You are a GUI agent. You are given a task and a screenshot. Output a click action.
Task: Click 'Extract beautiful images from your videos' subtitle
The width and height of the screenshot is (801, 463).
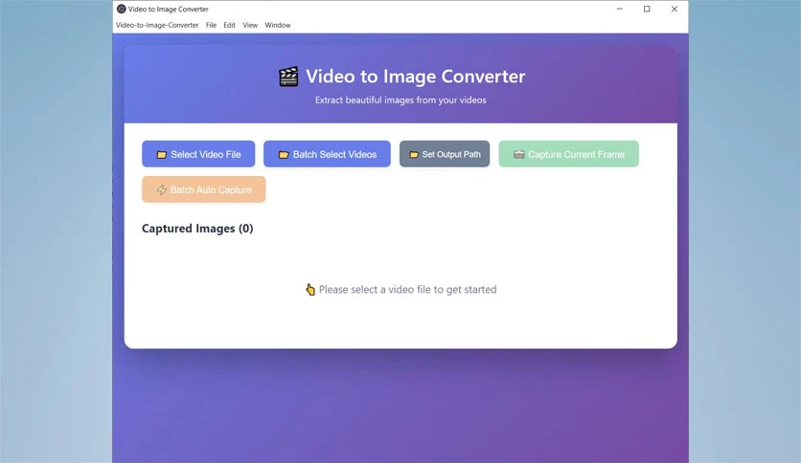point(400,99)
